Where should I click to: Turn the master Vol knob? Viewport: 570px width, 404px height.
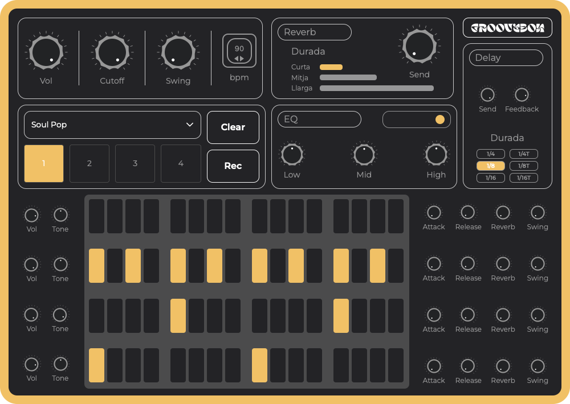click(46, 52)
